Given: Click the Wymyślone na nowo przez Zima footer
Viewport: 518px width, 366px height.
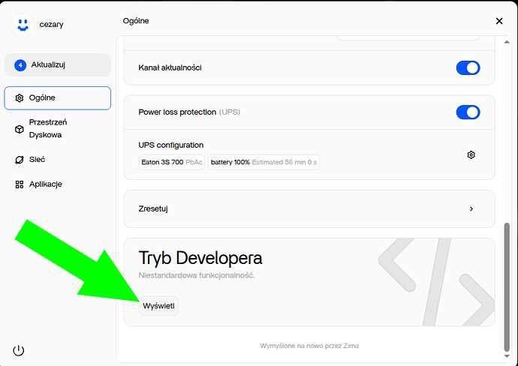Looking at the screenshot, I should coord(311,346).
